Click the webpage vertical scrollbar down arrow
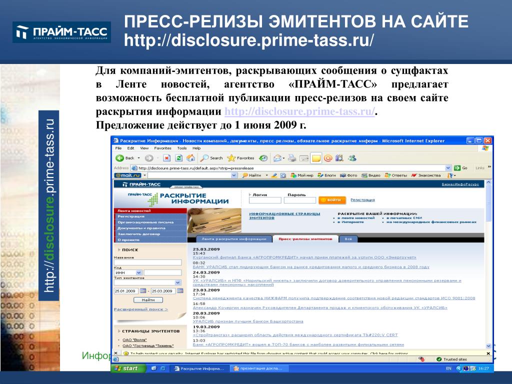This screenshot has height=384, width=512. pyautogui.click(x=488, y=346)
